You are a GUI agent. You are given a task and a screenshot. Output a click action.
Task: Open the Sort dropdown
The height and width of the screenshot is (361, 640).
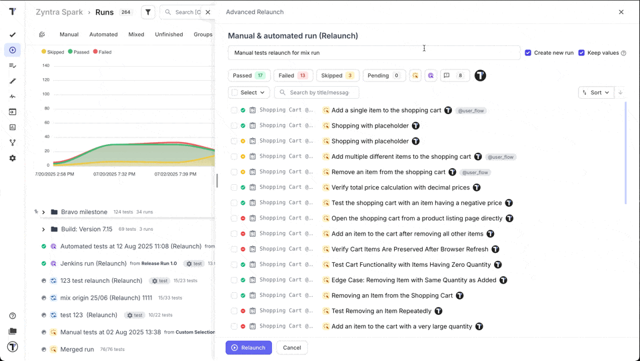(595, 93)
